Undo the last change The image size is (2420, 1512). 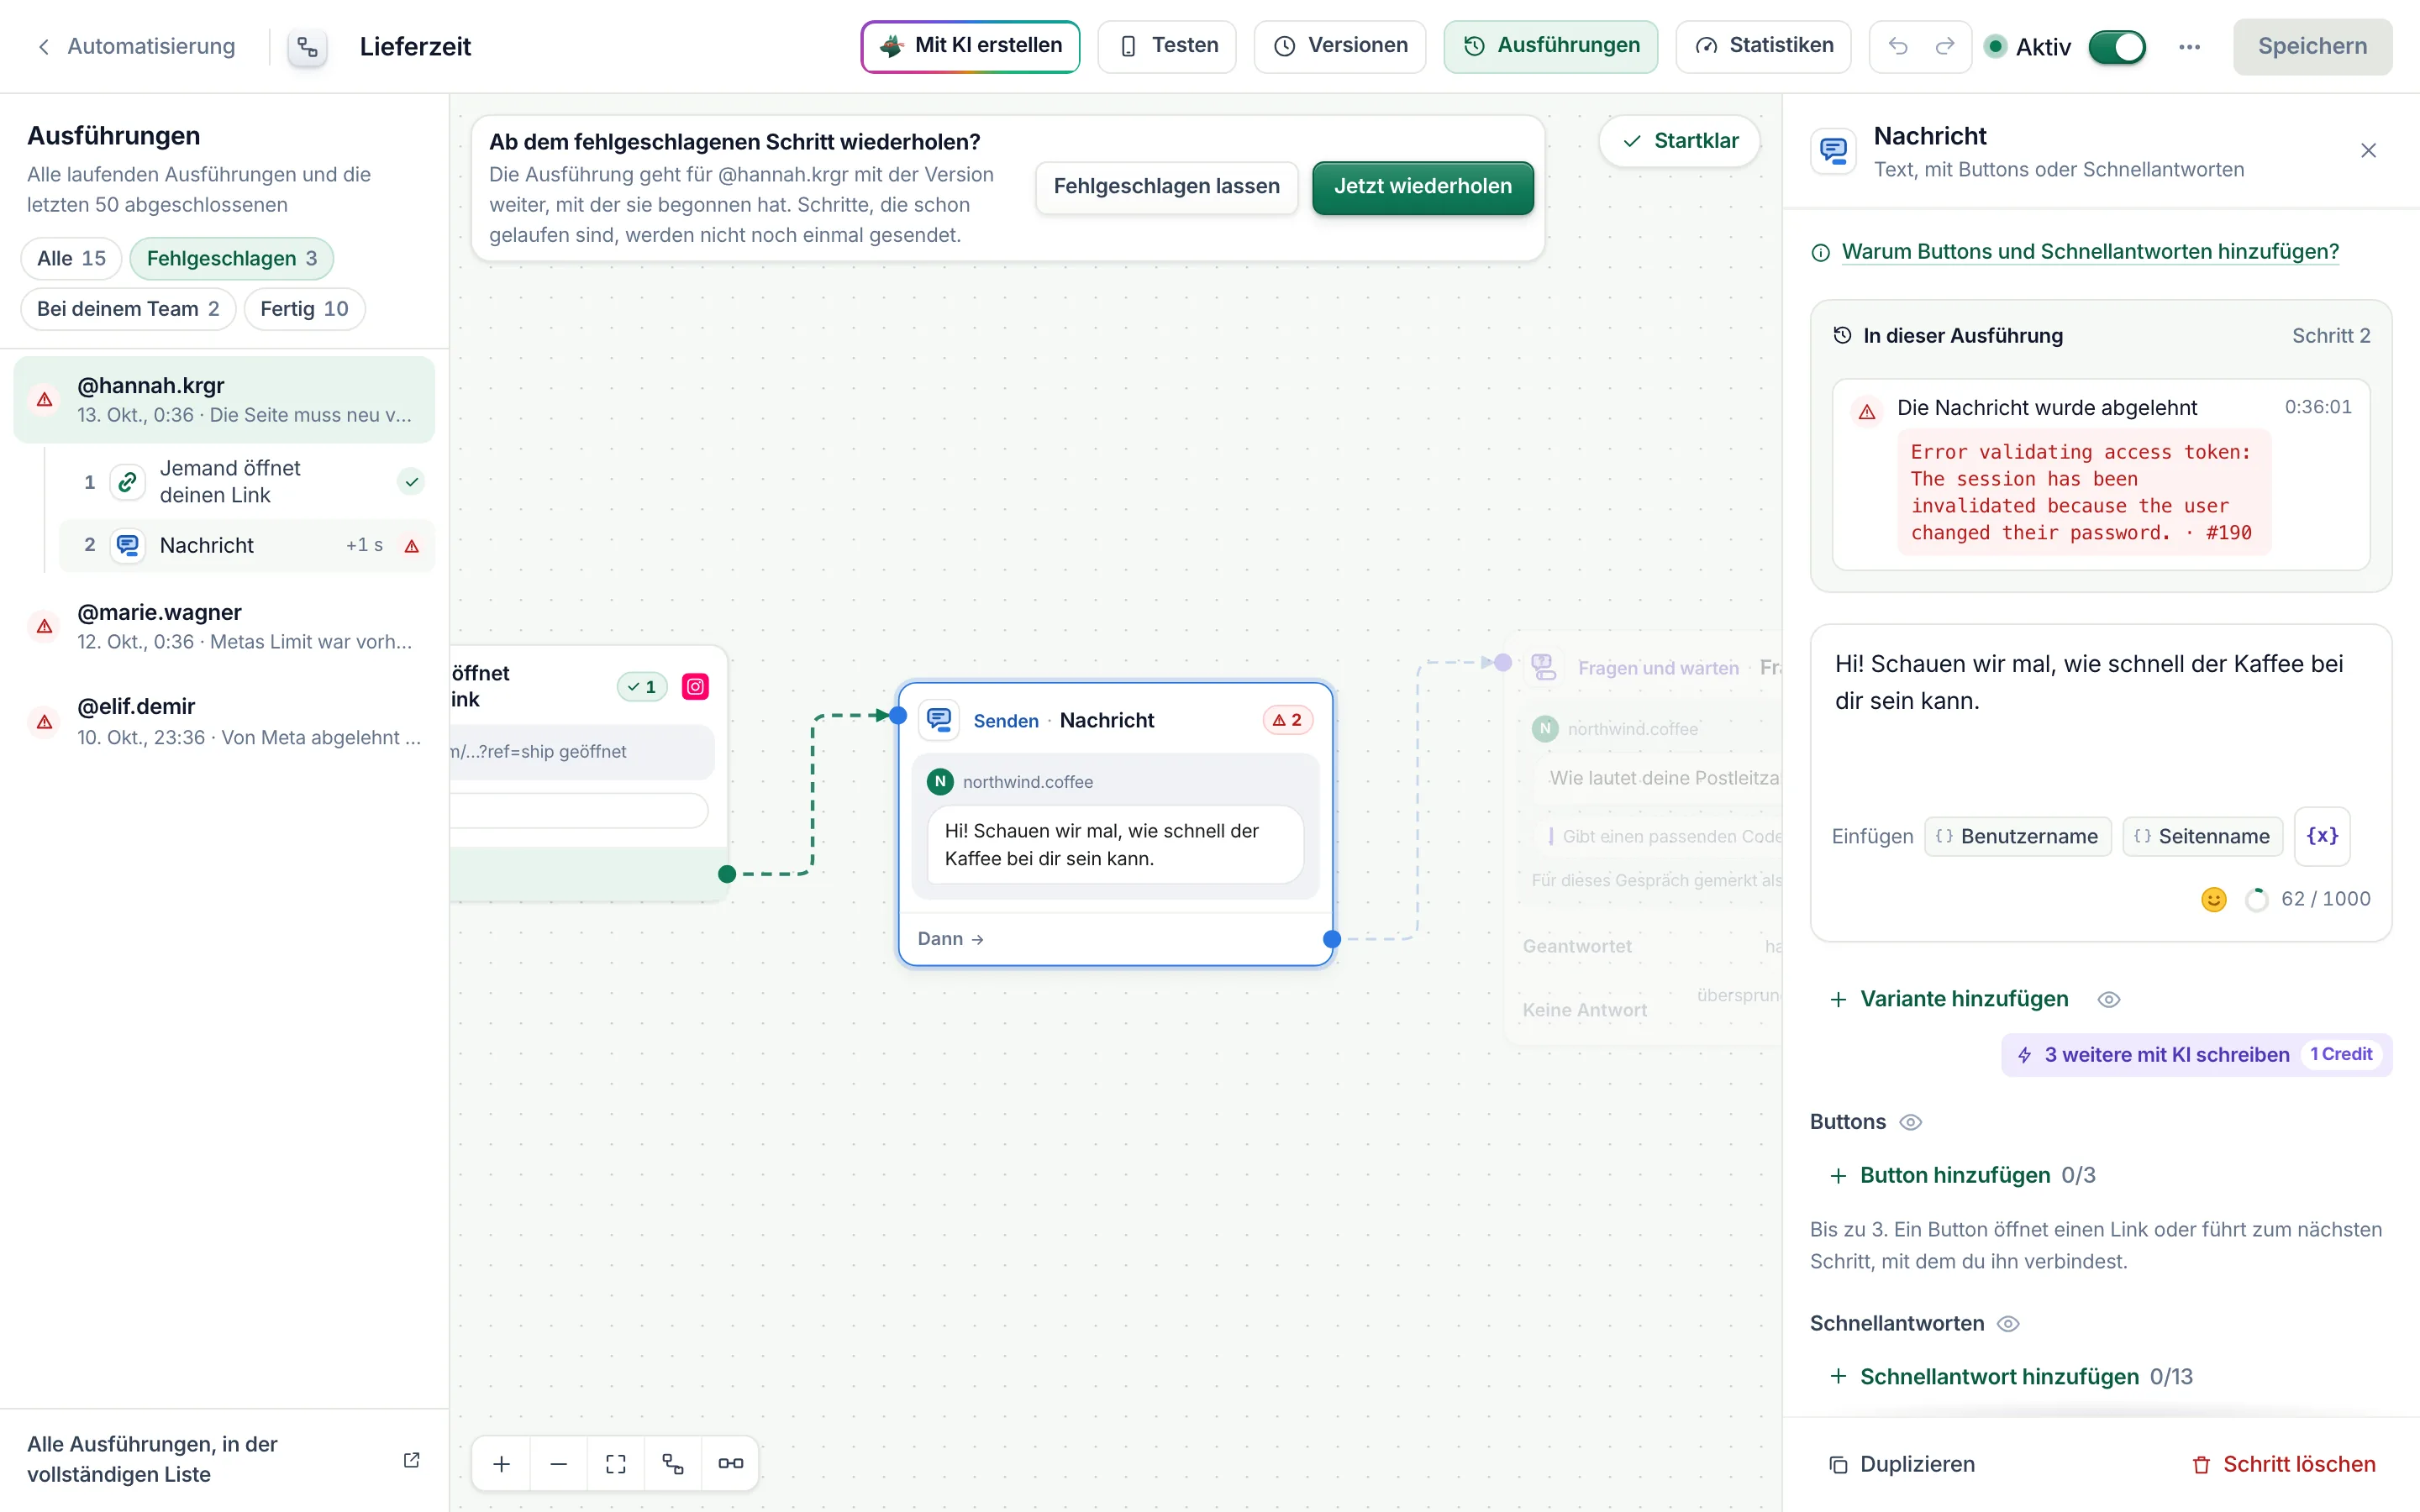(x=1897, y=46)
